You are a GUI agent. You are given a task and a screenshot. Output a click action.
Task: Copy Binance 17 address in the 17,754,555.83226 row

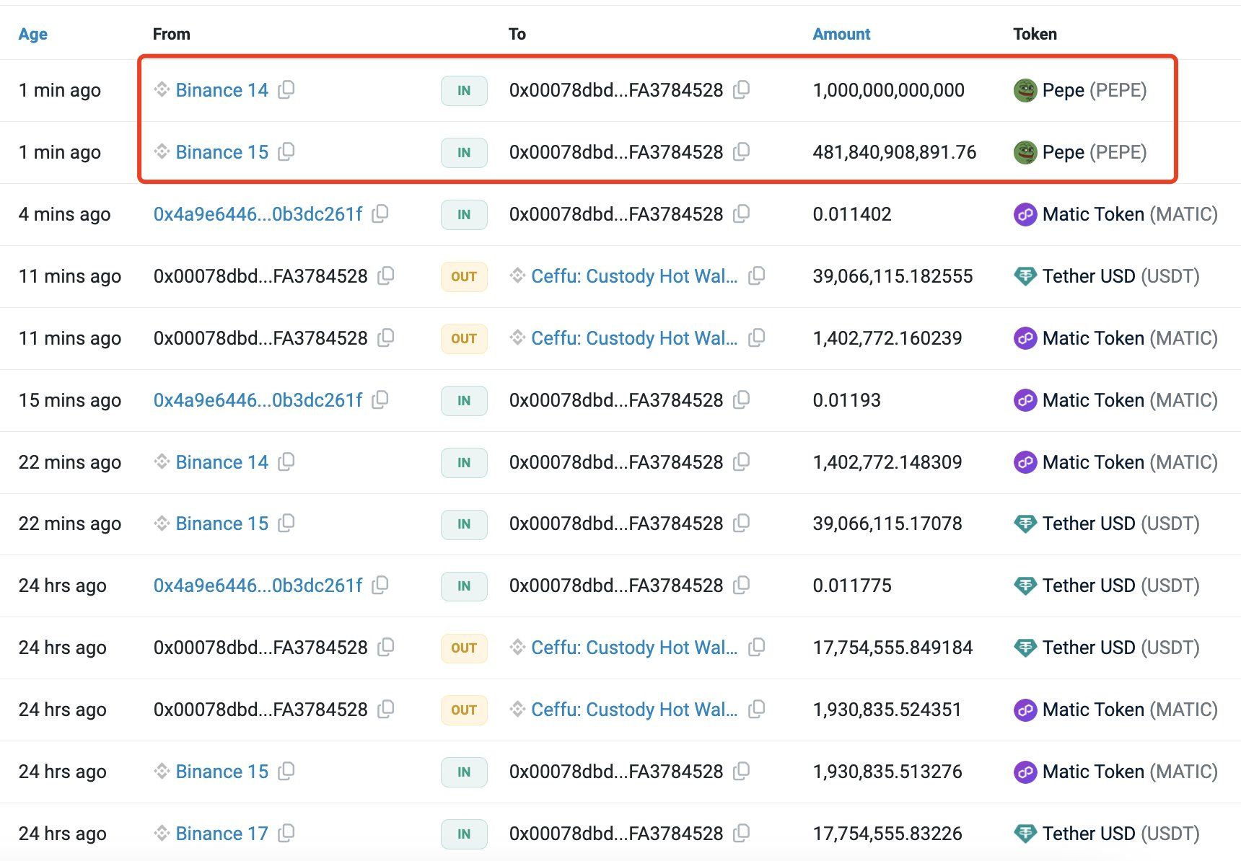point(286,833)
